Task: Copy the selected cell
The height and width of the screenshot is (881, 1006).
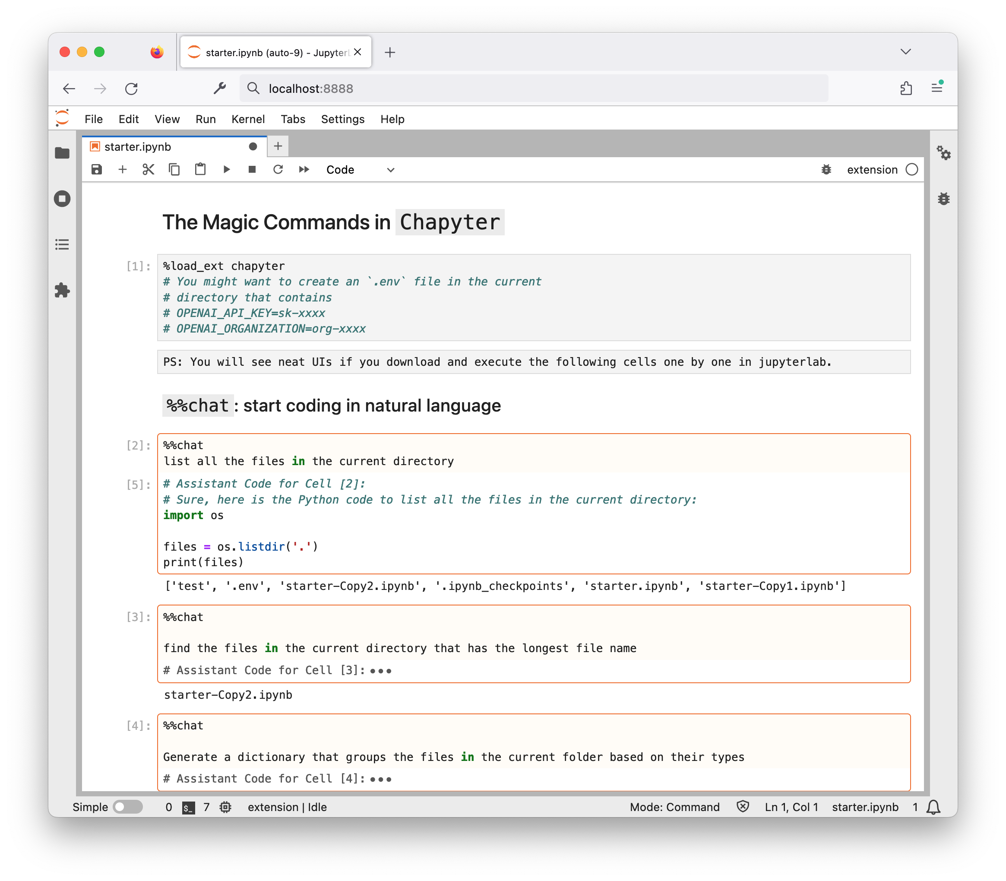Action: [174, 170]
